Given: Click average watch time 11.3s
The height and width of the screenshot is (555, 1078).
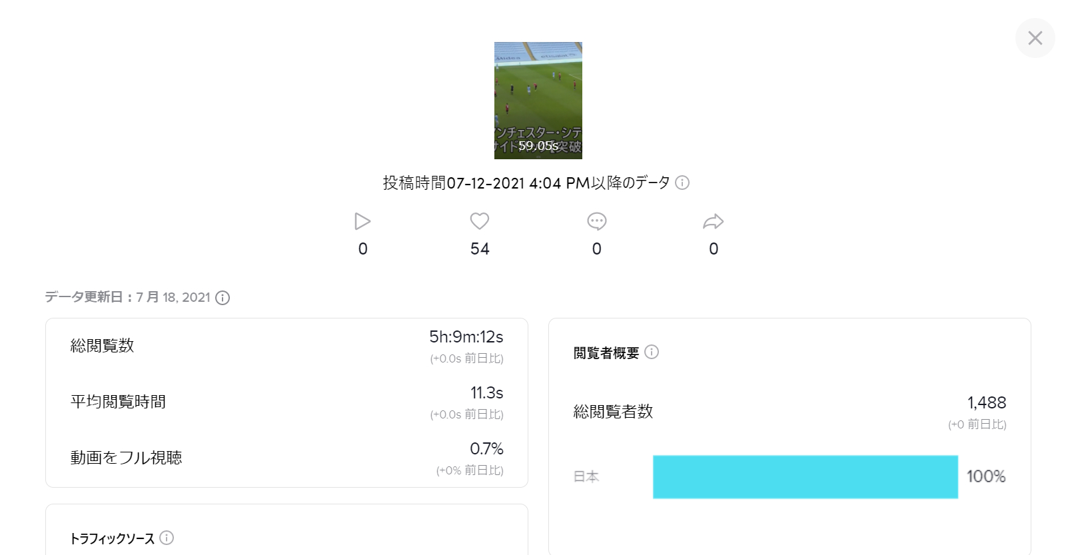Looking at the screenshot, I should [487, 393].
